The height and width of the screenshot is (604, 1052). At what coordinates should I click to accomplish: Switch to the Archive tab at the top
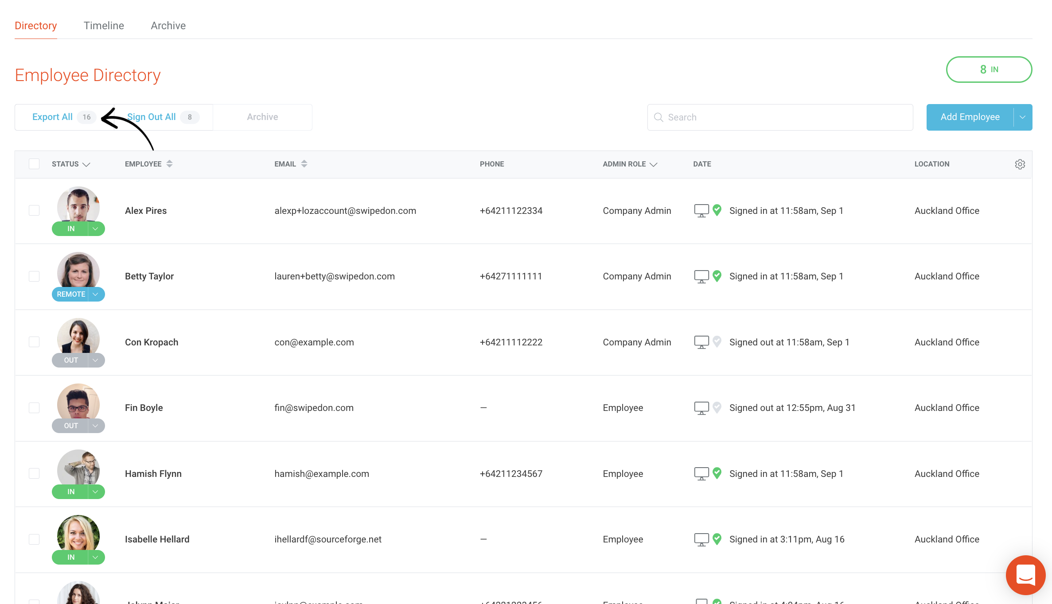(x=168, y=26)
